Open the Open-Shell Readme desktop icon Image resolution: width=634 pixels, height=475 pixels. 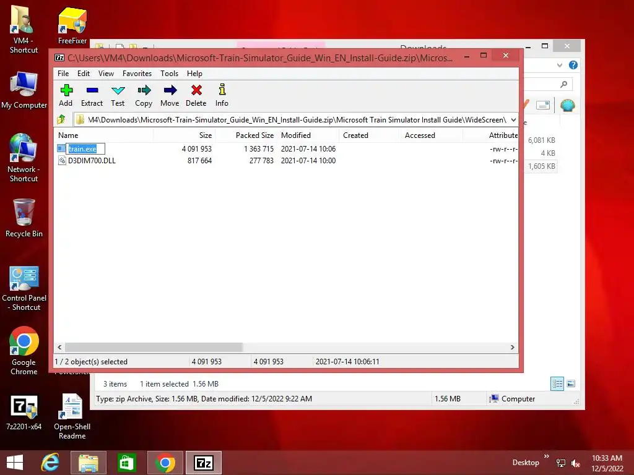tap(72, 416)
